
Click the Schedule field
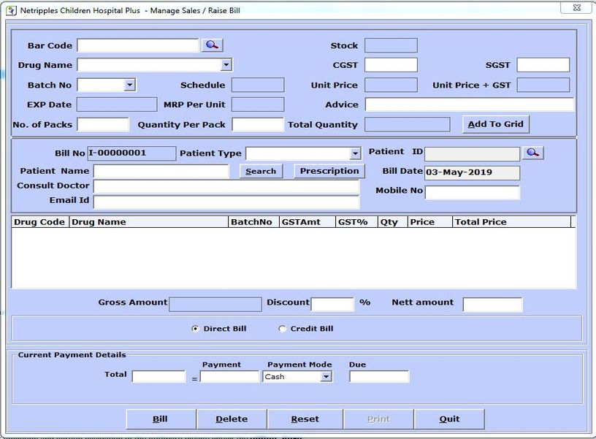pyautogui.click(x=258, y=85)
